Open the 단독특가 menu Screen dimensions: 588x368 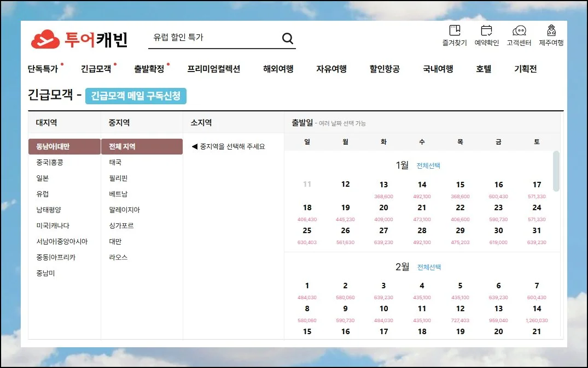coord(43,69)
